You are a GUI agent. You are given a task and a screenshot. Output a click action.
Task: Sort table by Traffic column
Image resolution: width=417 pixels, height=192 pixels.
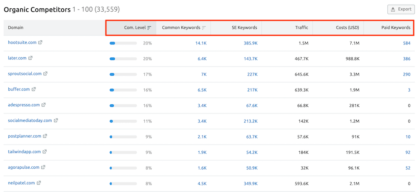(x=301, y=28)
